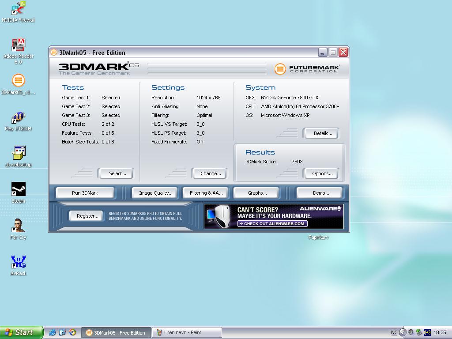Open results Options... button
The height and width of the screenshot is (339, 452).
coord(321,173)
